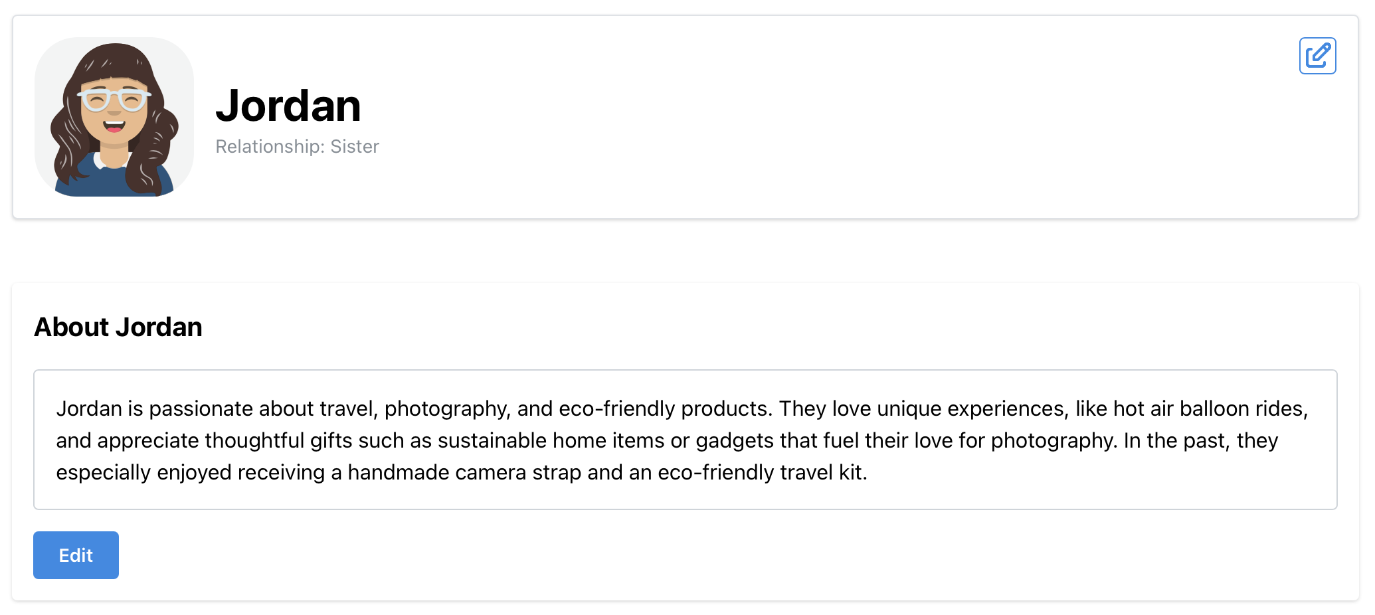Click Jordan's avatar picture
The image size is (1375, 615).
point(114,117)
